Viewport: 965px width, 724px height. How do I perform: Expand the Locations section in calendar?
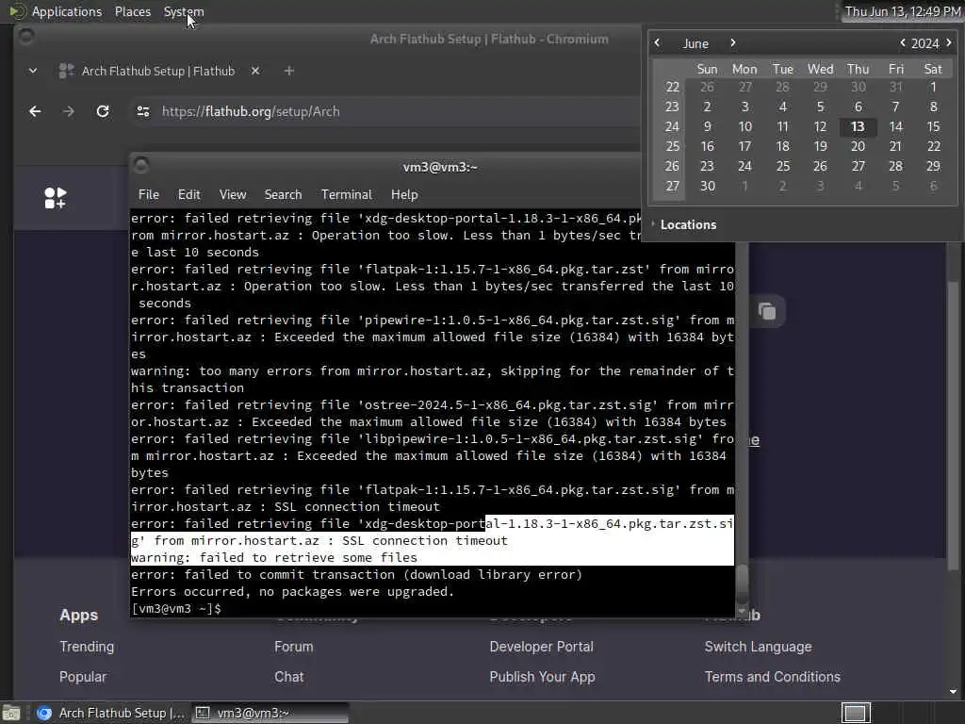[684, 224]
